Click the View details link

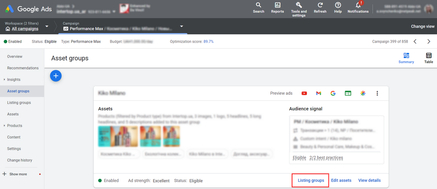(x=369, y=180)
